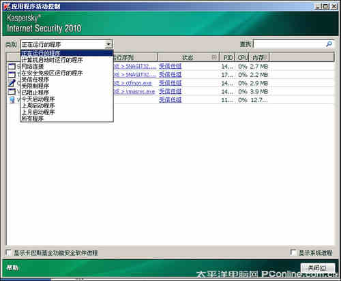Select highlighted 正在运行的程序 list option
The height and width of the screenshot is (281, 341).
click(x=67, y=53)
